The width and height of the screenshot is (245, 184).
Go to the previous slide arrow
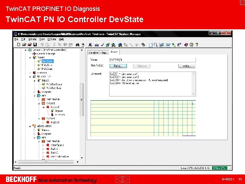point(119,179)
